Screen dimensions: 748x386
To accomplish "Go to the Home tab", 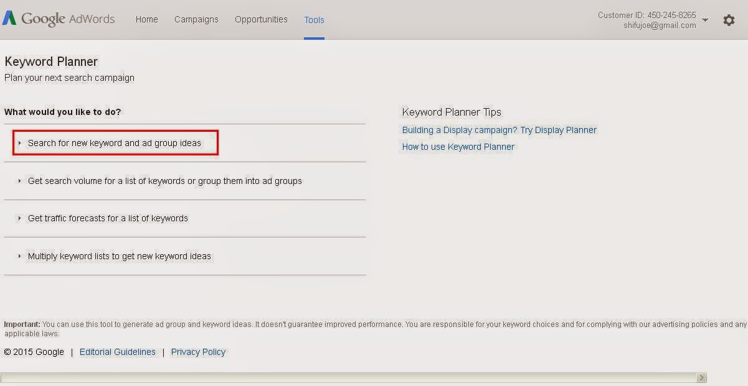I will coord(147,19).
